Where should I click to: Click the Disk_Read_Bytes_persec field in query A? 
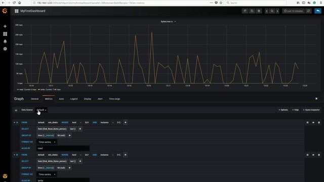(x=52, y=129)
